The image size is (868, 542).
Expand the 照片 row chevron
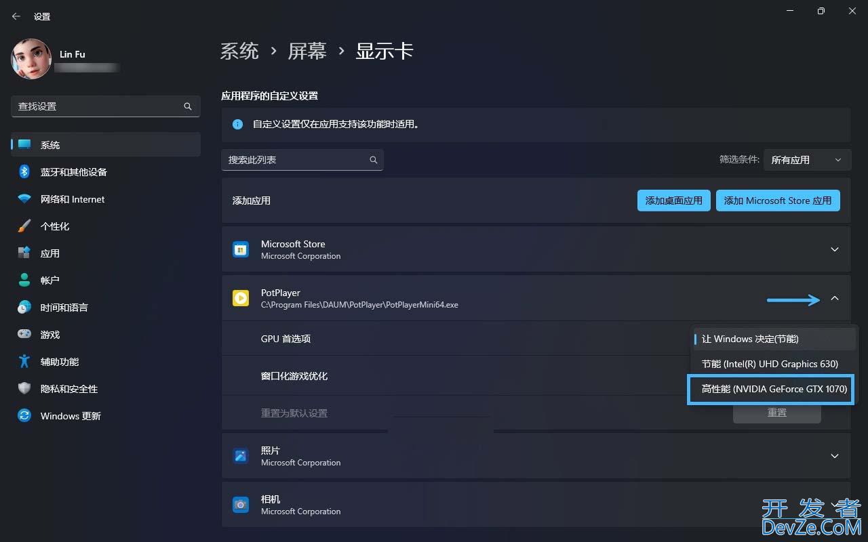pos(835,456)
